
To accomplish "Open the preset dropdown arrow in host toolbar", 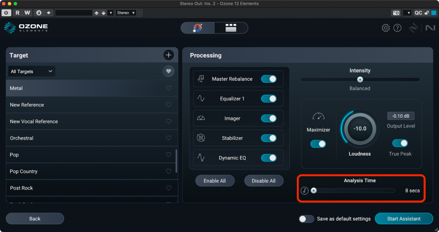I will click(x=111, y=13).
